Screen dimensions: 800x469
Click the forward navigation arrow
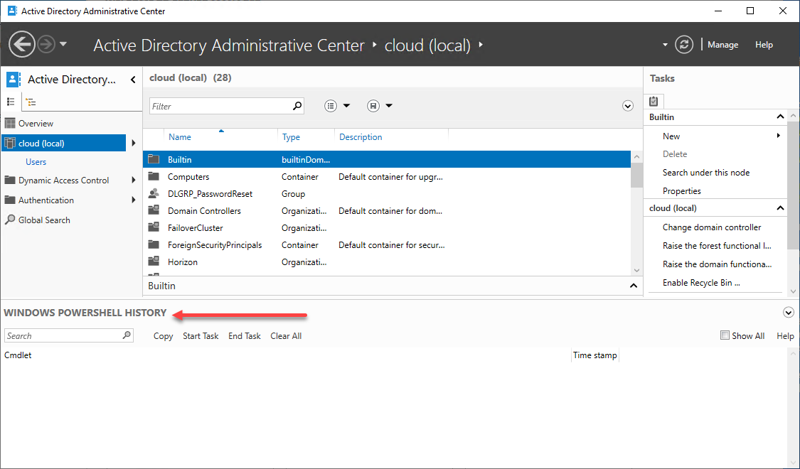(46, 44)
